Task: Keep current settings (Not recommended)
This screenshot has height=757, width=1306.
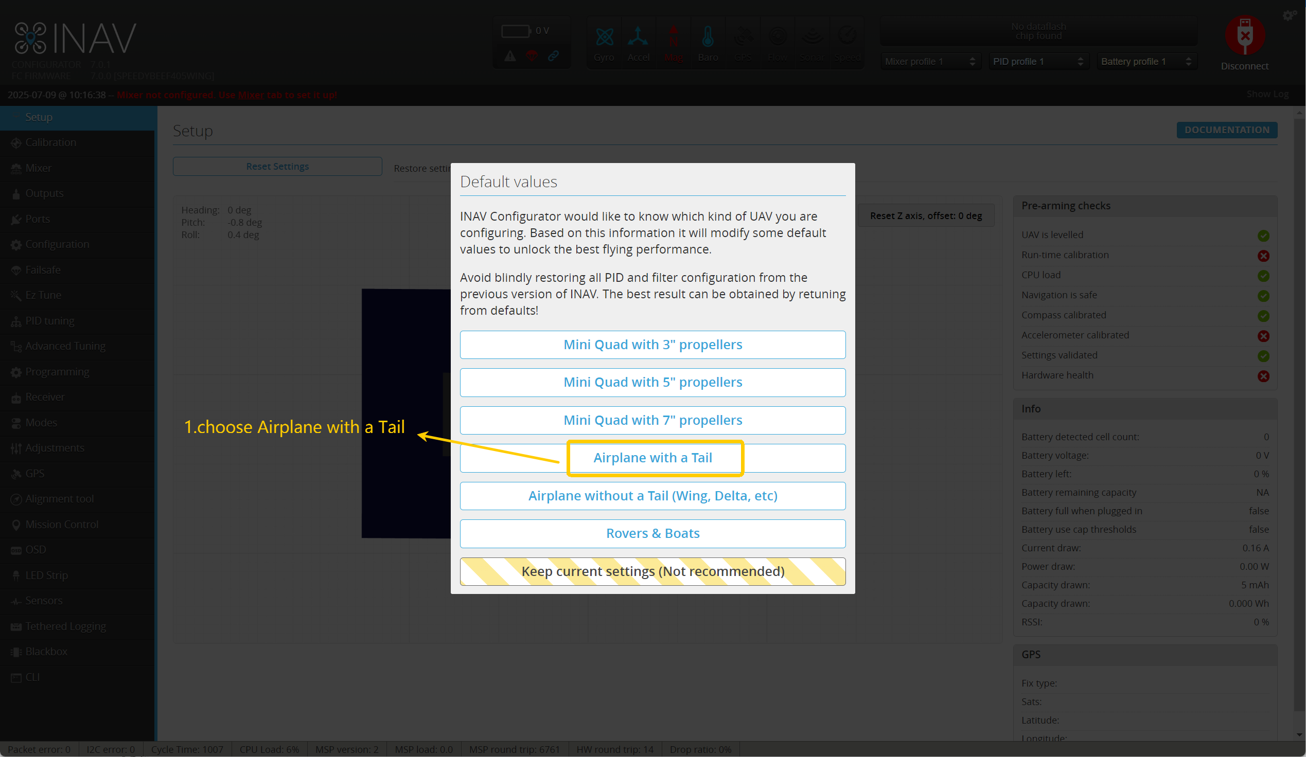Action: click(652, 571)
